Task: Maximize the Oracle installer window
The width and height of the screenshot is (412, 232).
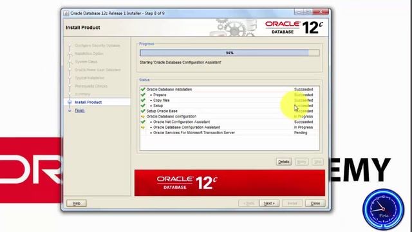Action: click(x=308, y=12)
